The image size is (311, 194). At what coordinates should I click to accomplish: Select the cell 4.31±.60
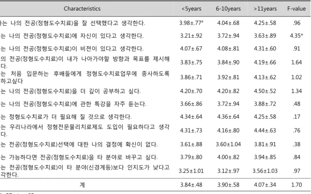click(x=265, y=49)
